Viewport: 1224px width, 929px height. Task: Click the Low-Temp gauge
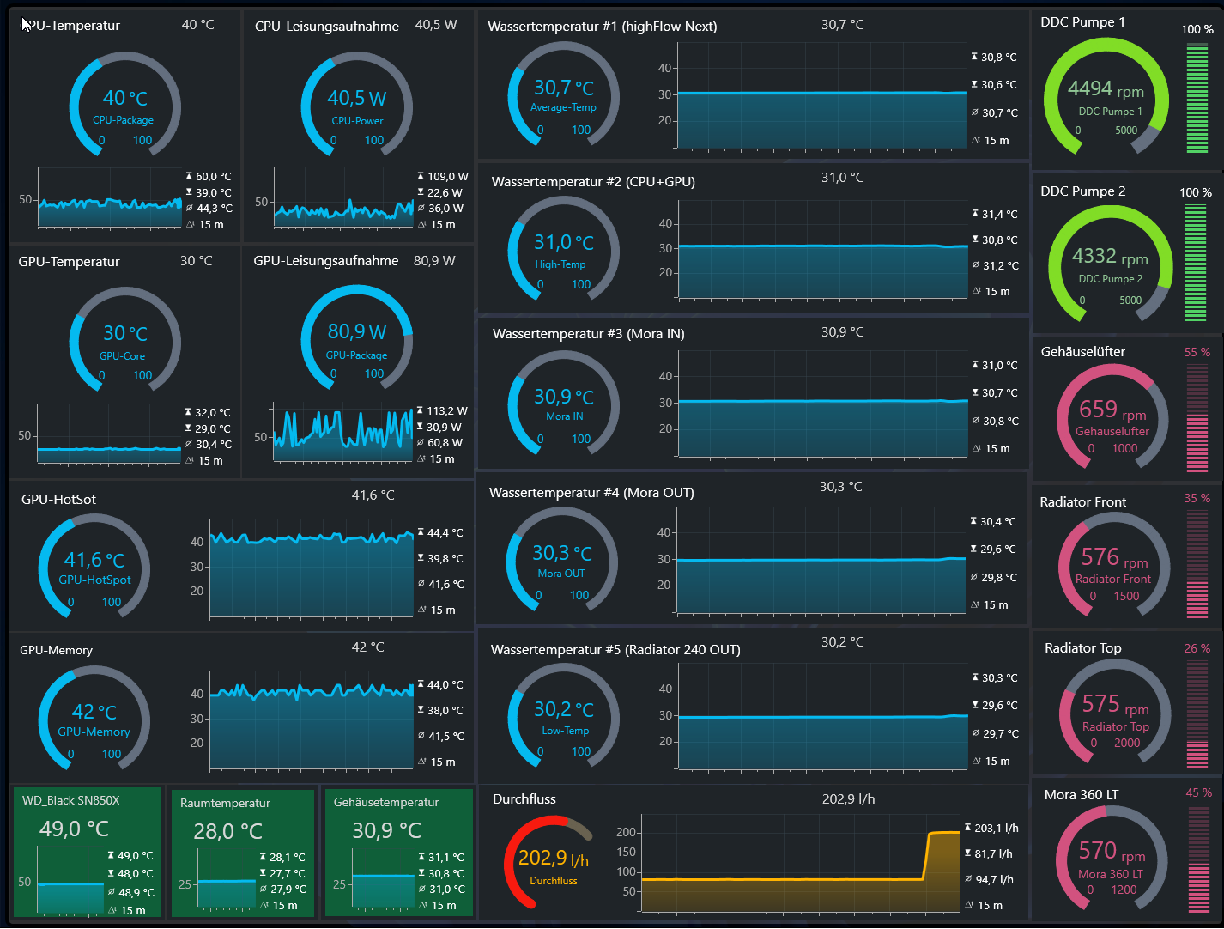click(563, 716)
